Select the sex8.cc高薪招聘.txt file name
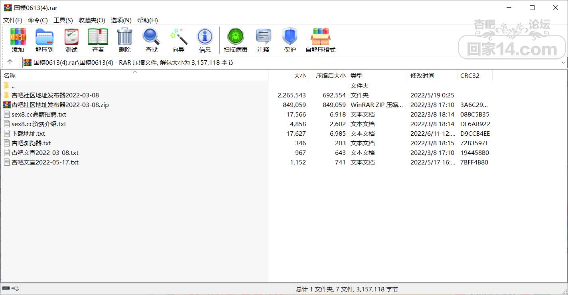The width and height of the screenshot is (568, 295). point(39,114)
